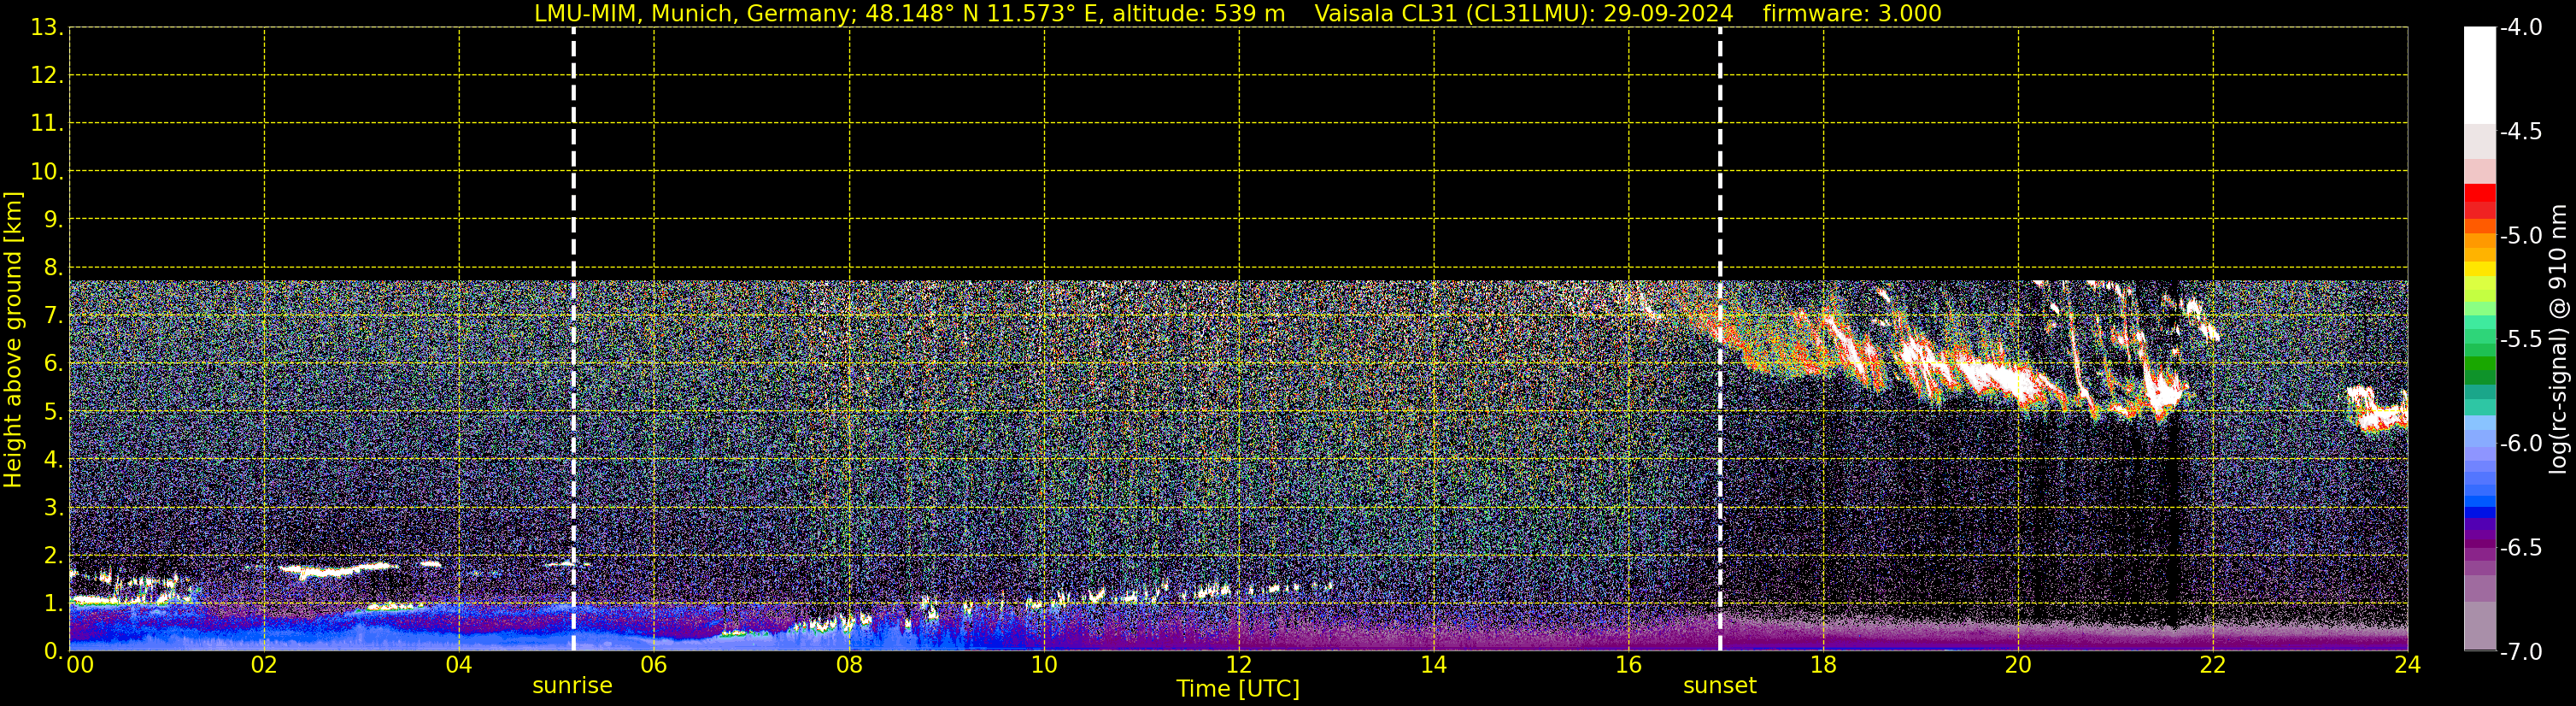Select the "5." height axis tick label
The height and width of the screenshot is (706, 2576).
pyautogui.click(x=53, y=412)
